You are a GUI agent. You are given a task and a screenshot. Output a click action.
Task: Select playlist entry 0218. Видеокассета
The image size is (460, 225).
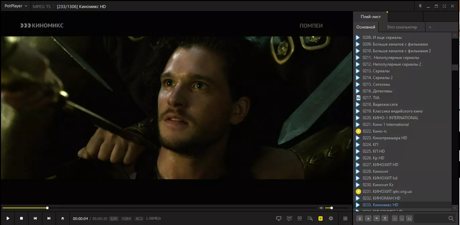(403, 104)
